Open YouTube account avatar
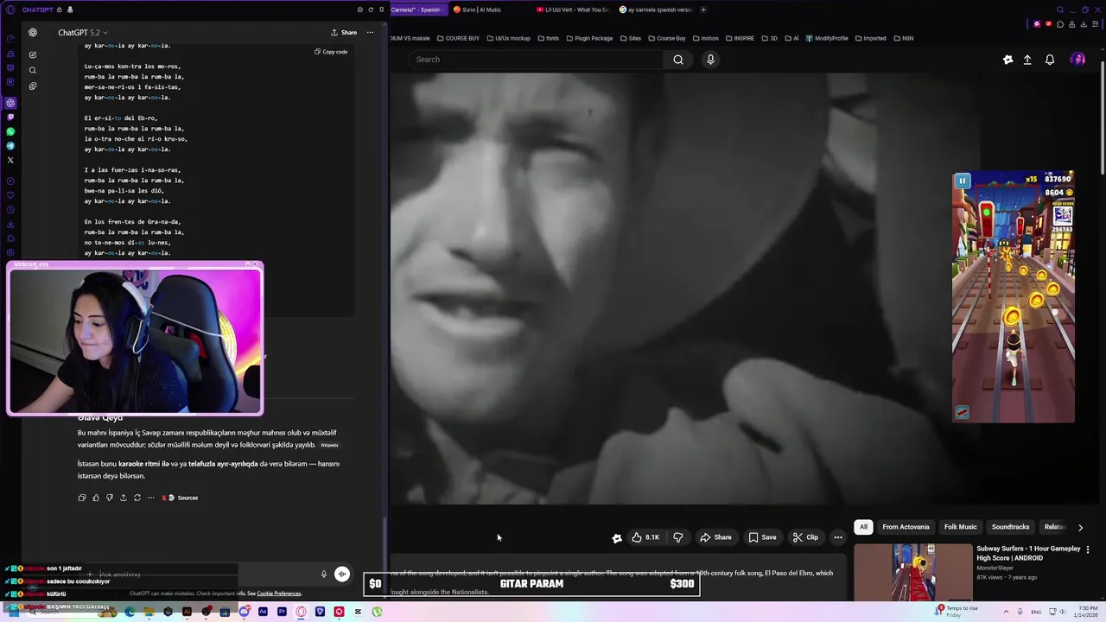The height and width of the screenshot is (622, 1106). (1077, 60)
